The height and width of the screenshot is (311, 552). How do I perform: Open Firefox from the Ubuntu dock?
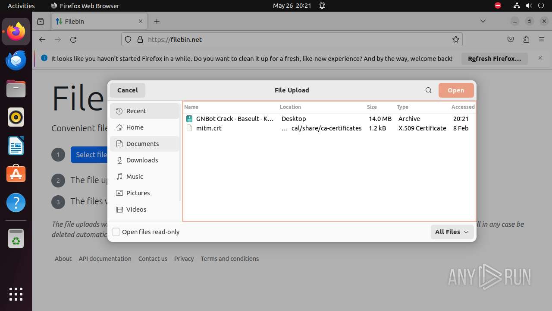[x=16, y=32]
